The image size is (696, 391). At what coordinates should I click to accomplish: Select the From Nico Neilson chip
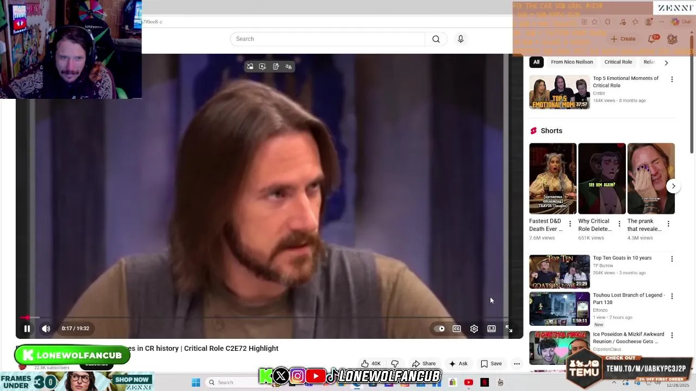[571, 62]
